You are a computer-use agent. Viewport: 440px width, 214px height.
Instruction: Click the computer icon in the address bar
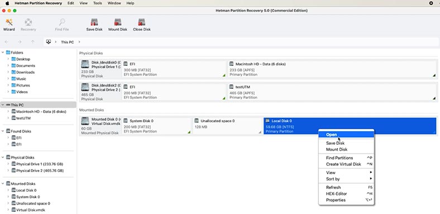[49, 42]
